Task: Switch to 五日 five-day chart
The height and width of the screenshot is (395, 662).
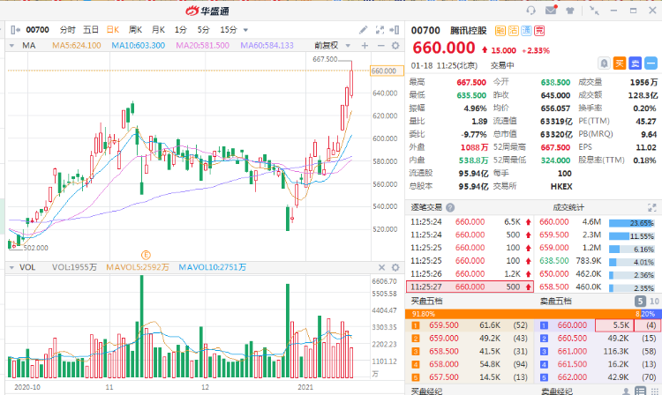Action: 90,30
